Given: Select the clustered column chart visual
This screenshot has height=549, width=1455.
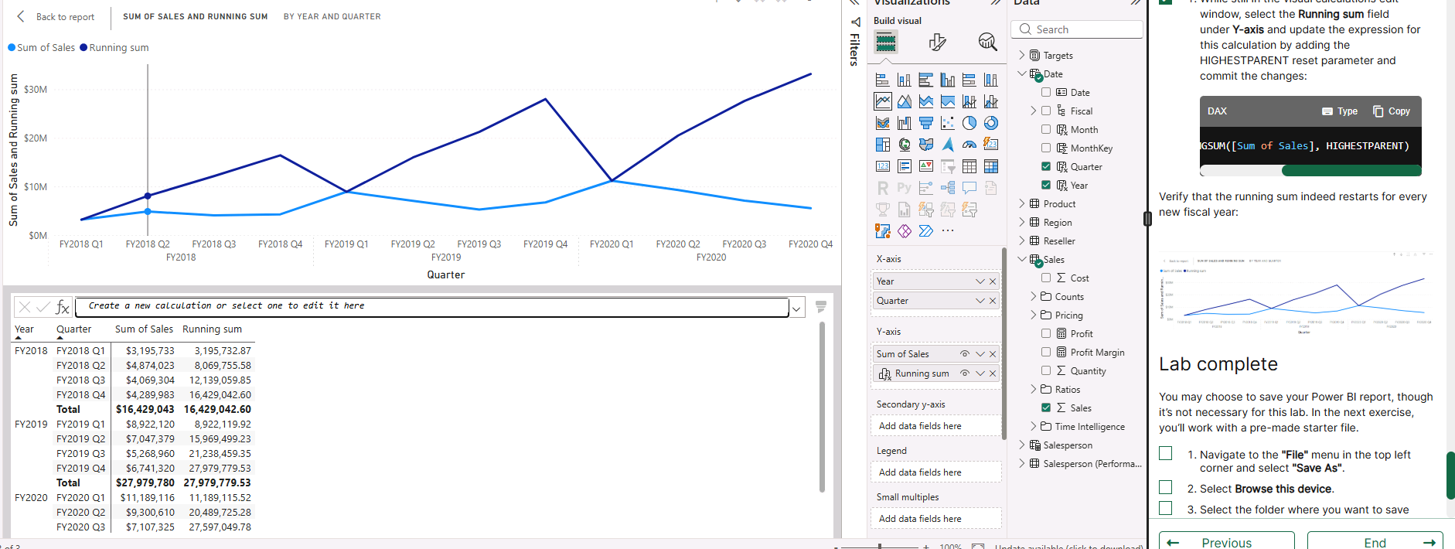Looking at the screenshot, I should tap(947, 80).
